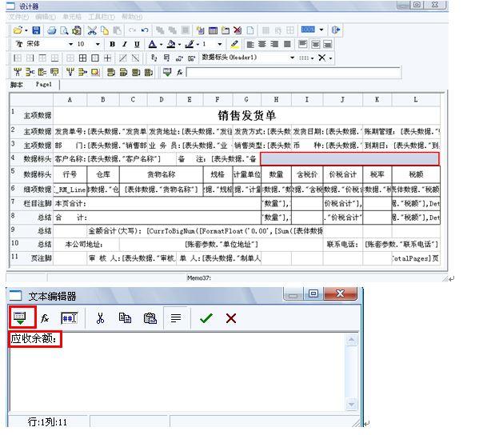Image resolution: width=483 pixels, height=435 pixels.
Task: Toggle italic formatting
Action: pos(125,44)
